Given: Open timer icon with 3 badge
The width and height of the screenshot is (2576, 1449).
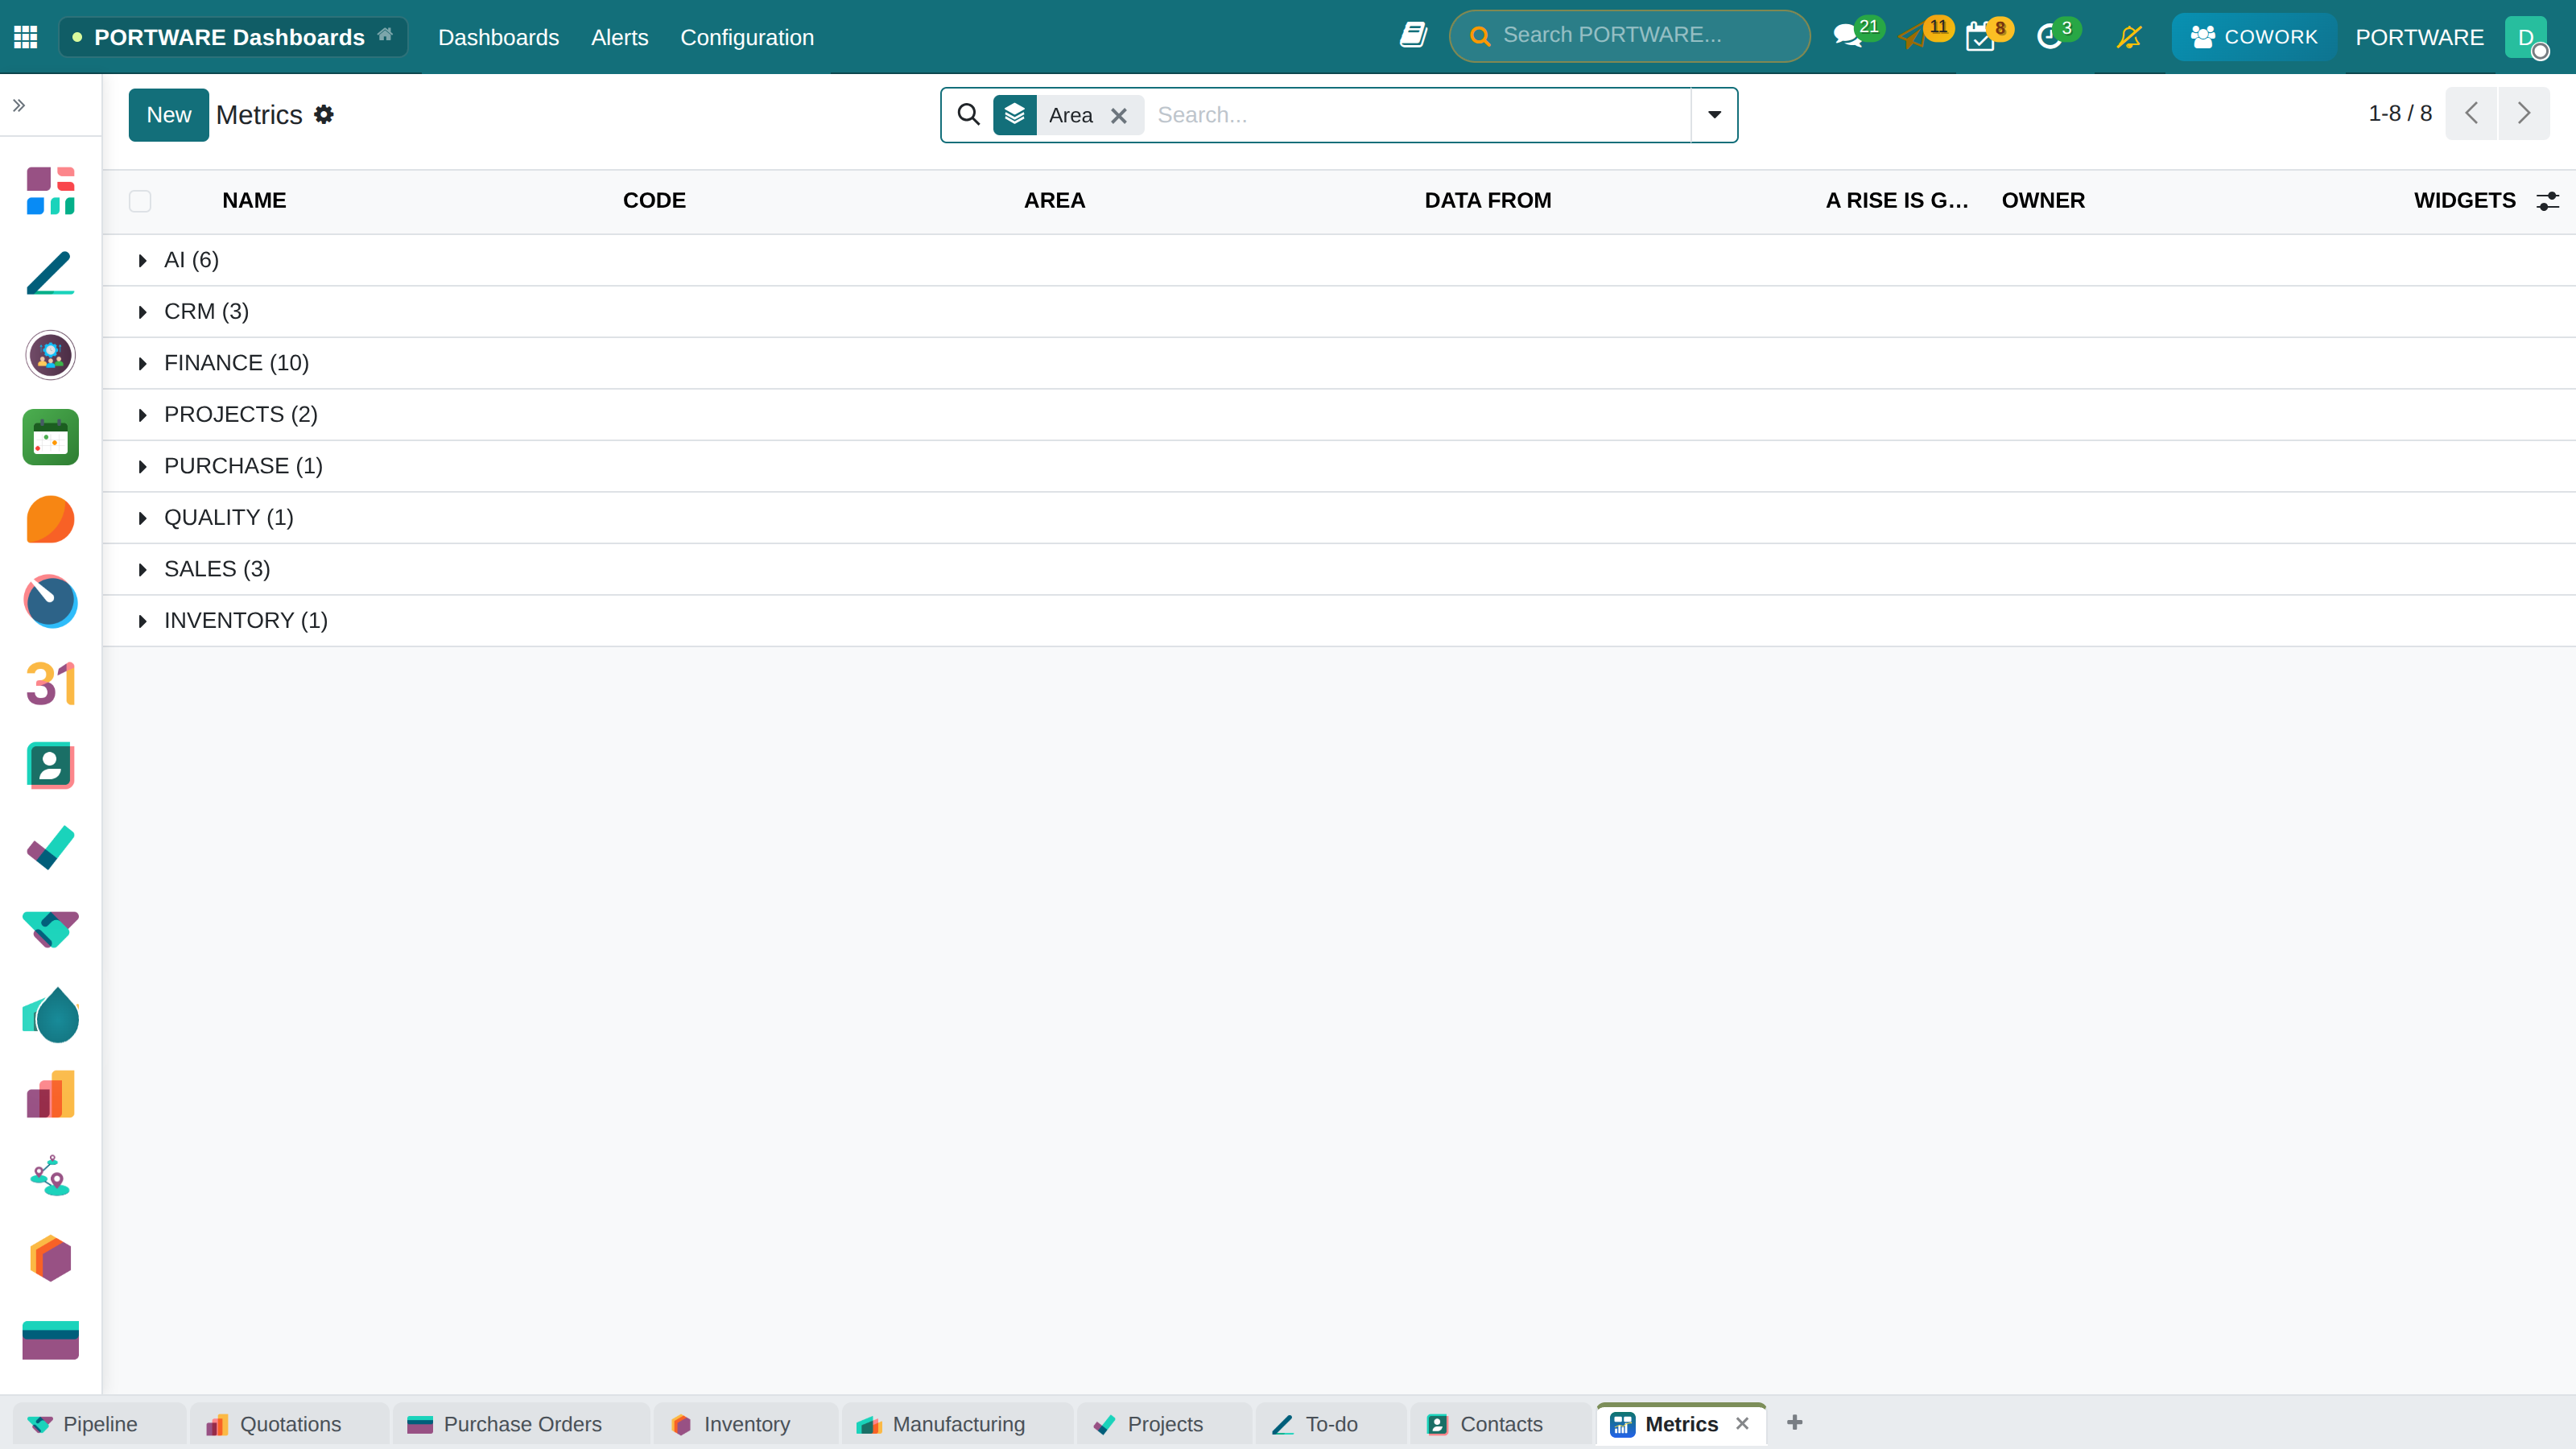Looking at the screenshot, I should [x=2050, y=36].
